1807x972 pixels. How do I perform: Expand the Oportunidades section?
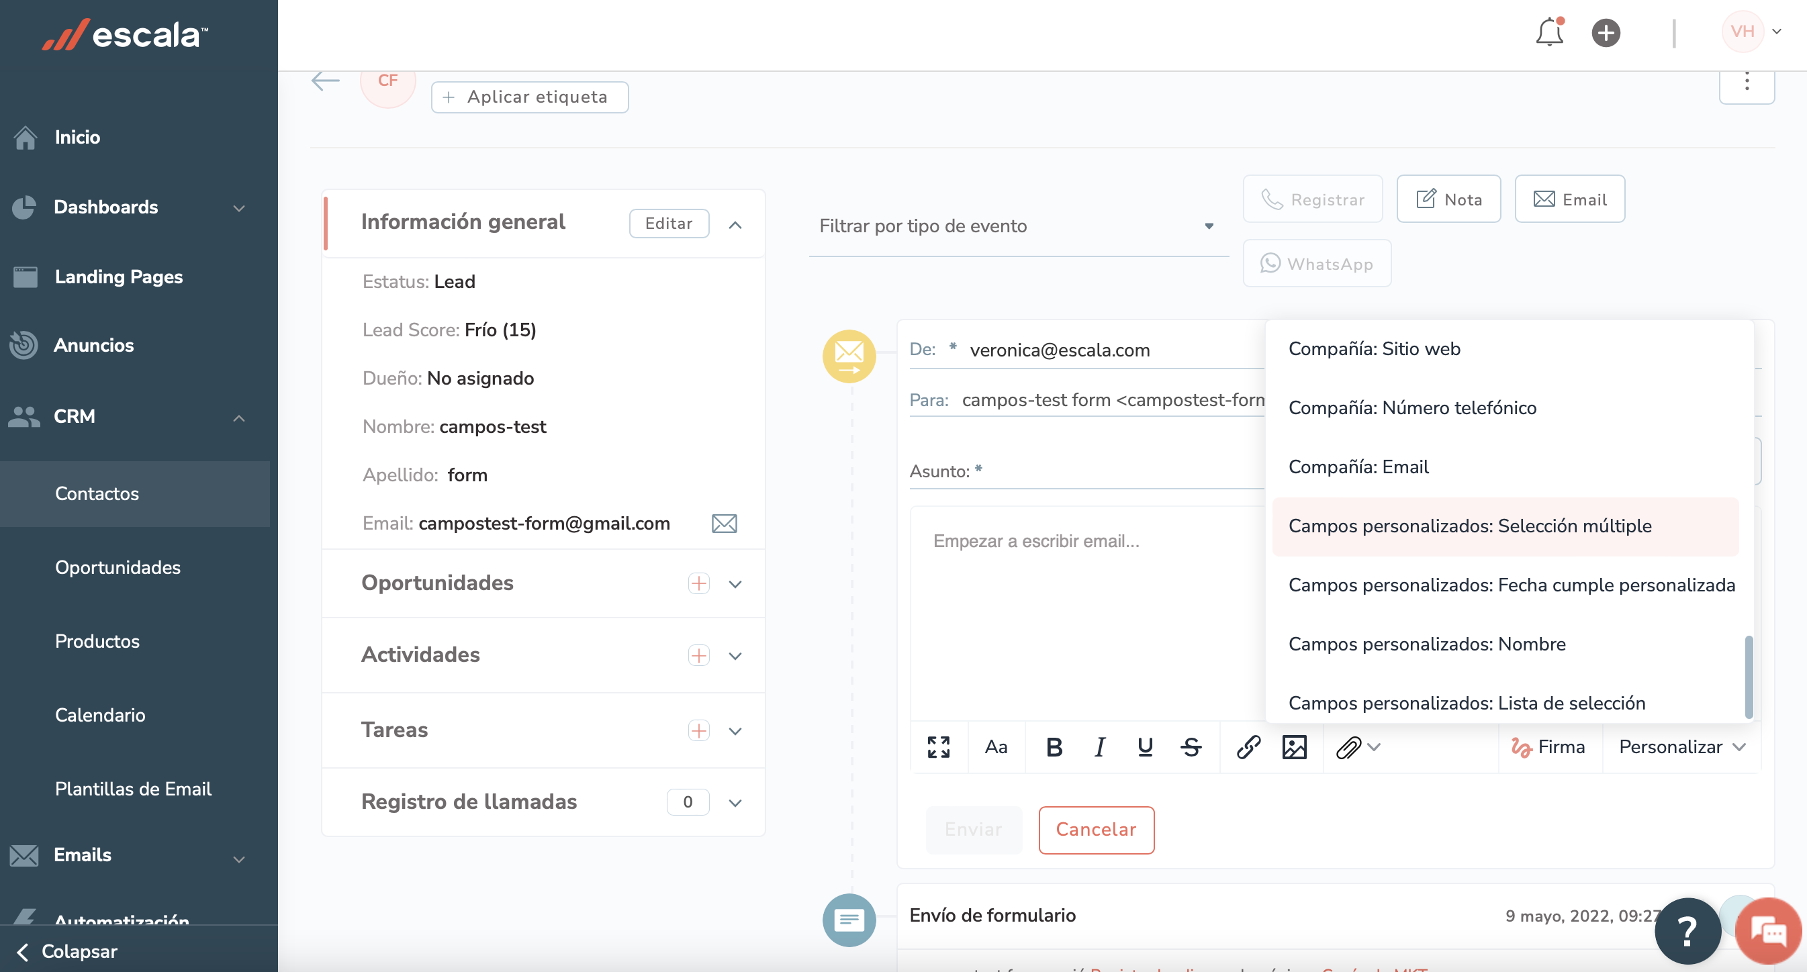[x=735, y=584]
